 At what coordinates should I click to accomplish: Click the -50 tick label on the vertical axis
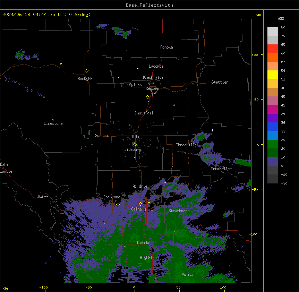point(255,189)
